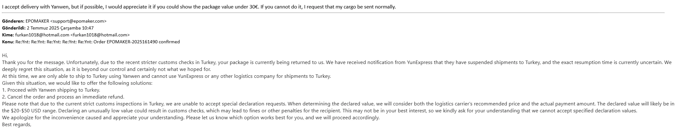Click the "Best regards," closing line

pos(17,125)
